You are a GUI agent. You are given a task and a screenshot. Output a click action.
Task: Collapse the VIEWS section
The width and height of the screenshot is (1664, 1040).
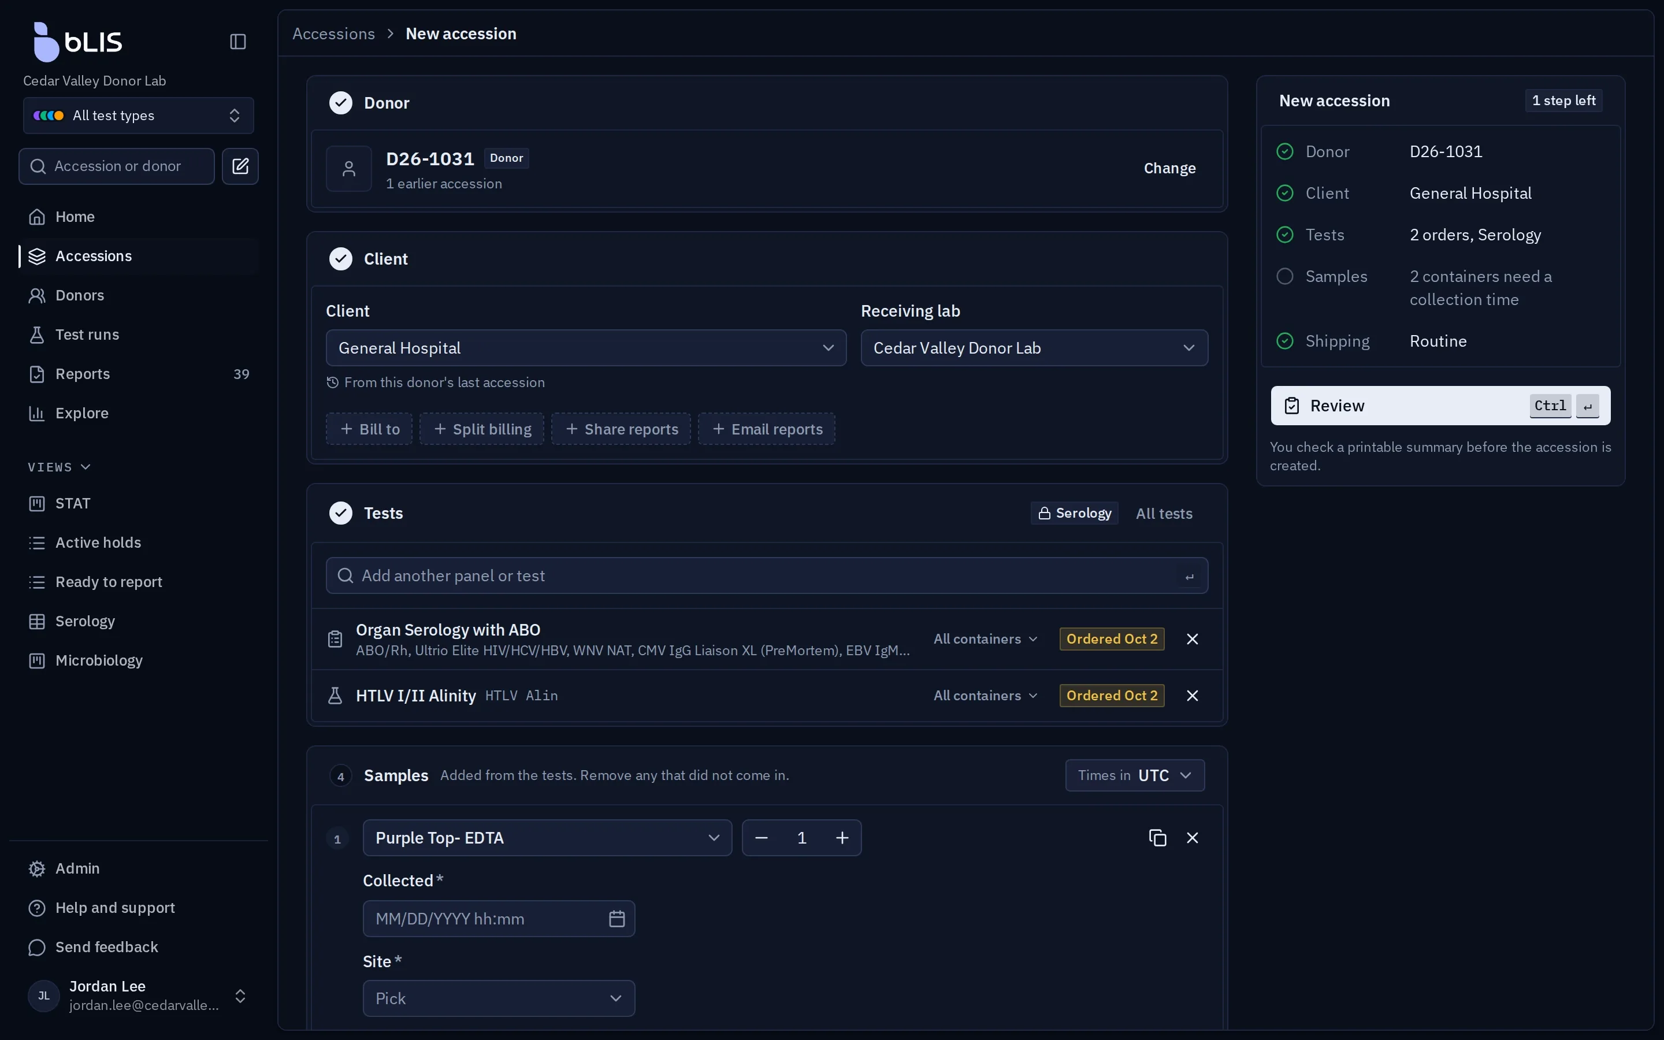coord(59,467)
